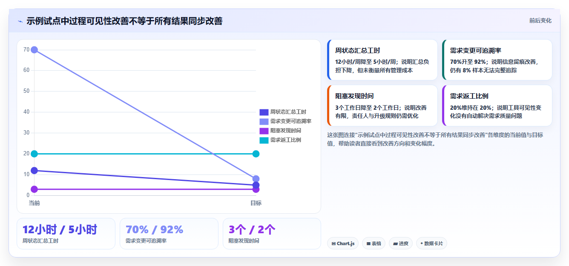Click the 50 tick on the y-axis
569x266 pixels.
[x=26, y=91]
